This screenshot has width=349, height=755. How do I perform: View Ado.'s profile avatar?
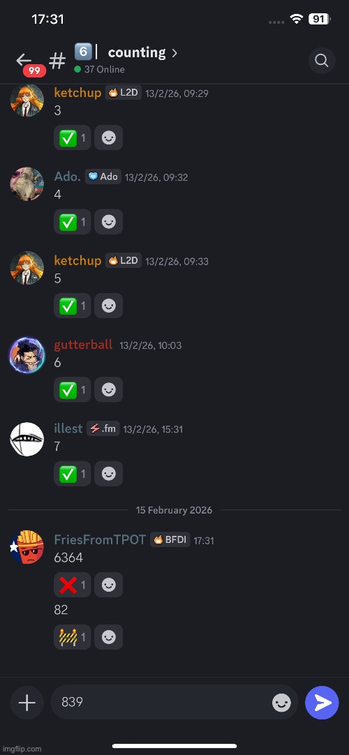pos(27,184)
